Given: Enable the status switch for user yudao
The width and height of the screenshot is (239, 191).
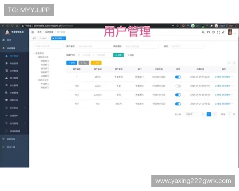Looking at the screenshot, I should 178,86.
